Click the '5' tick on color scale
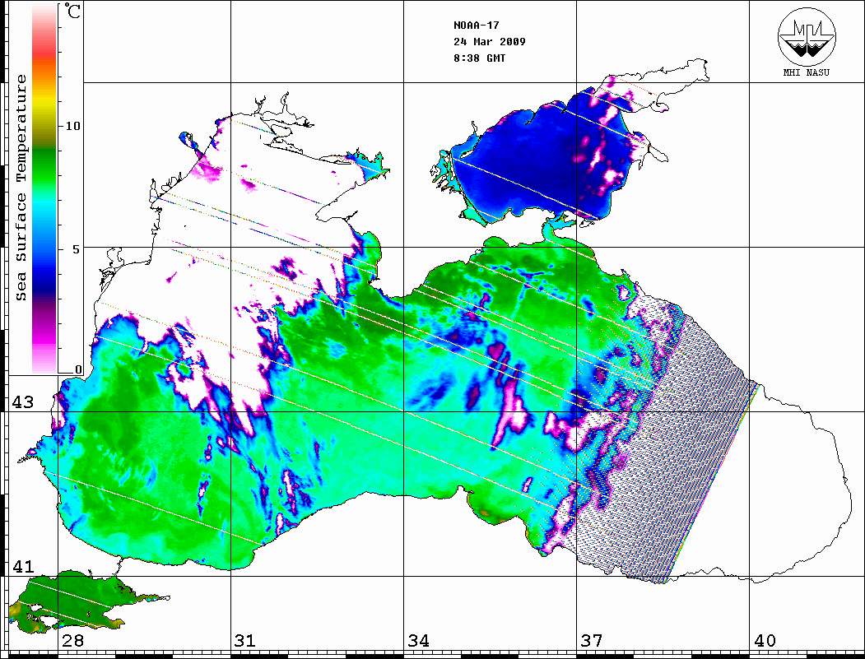This screenshot has width=865, height=659. coord(77,249)
